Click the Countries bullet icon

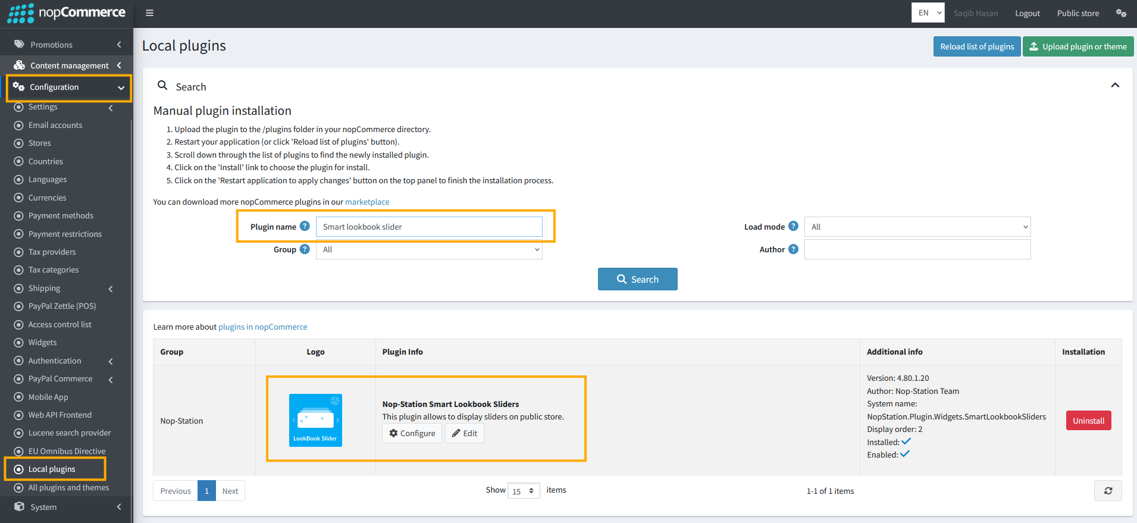(x=18, y=161)
